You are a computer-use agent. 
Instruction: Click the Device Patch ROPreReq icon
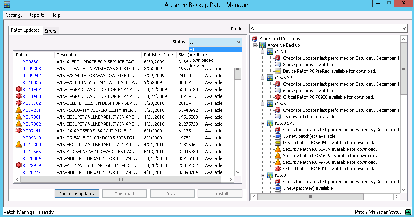pos(278,71)
